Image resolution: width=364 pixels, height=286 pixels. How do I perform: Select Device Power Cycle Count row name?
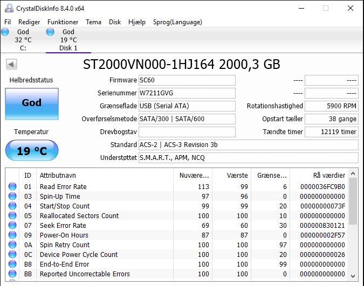tap(79, 254)
